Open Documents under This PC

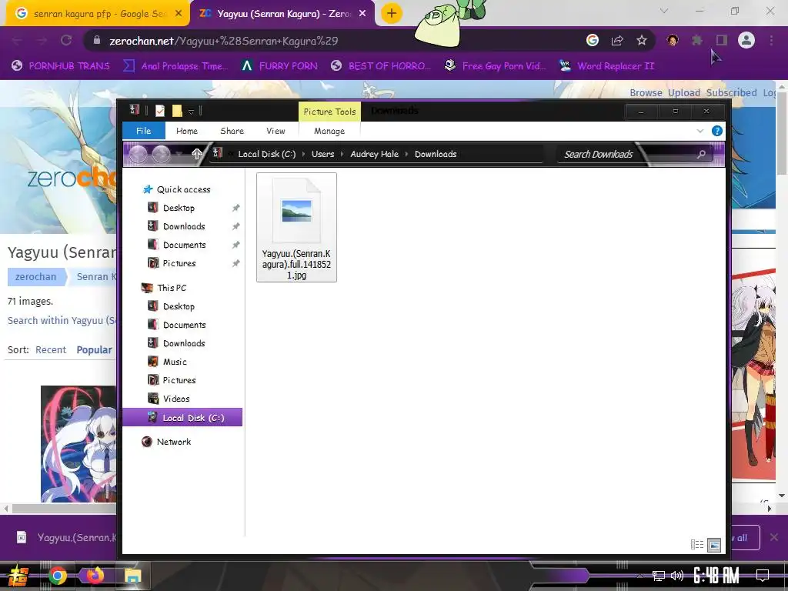tap(185, 326)
